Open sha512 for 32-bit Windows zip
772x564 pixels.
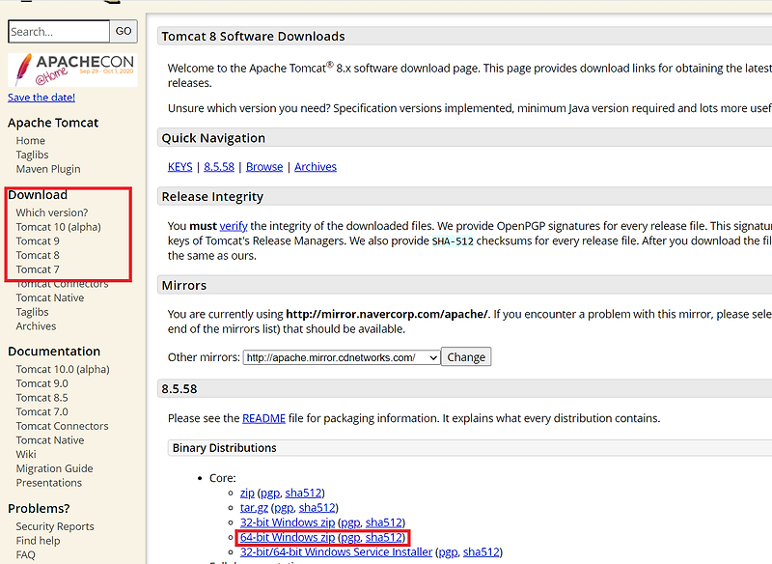[x=384, y=522]
